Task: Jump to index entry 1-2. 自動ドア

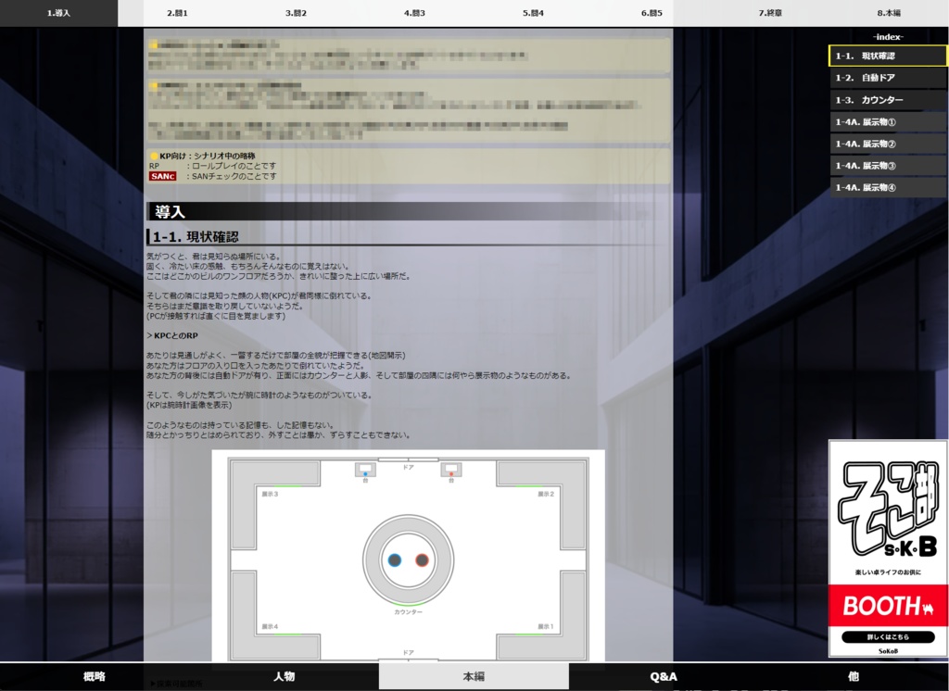Action: click(x=888, y=78)
